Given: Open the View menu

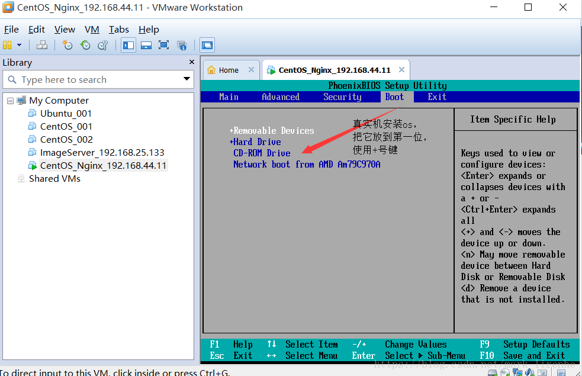Looking at the screenshot, I should tap(65, 30).
